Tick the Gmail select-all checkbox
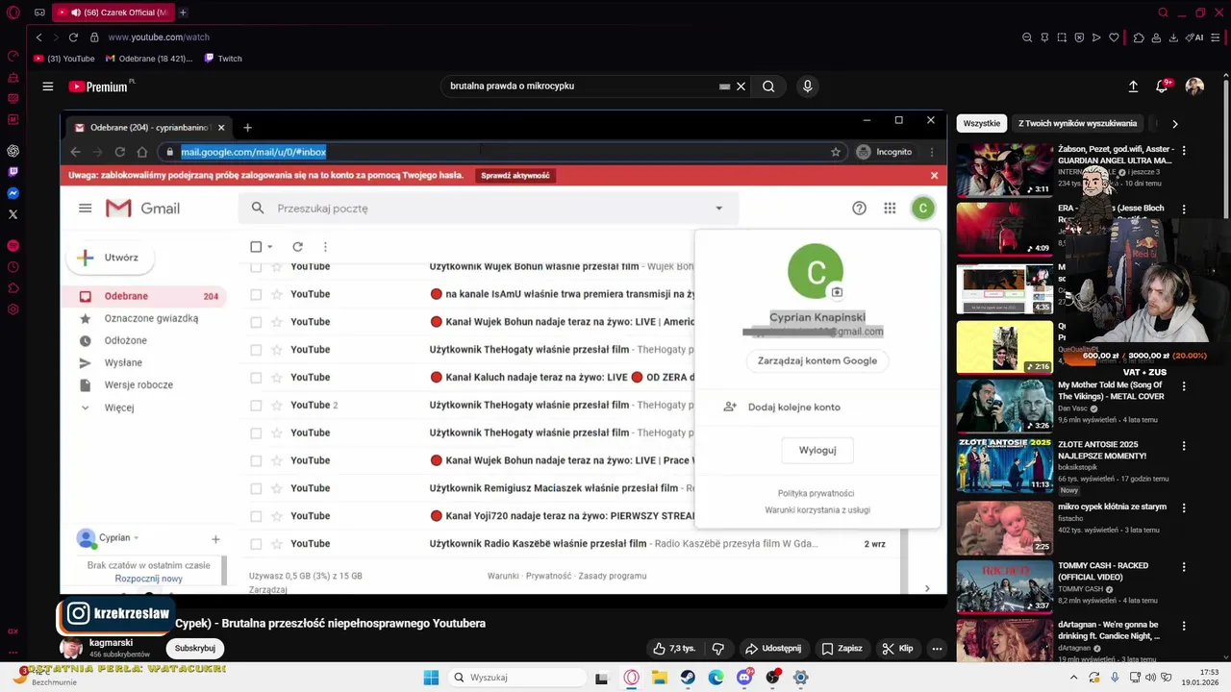Screen dimensions: 1231x692 (256, 247)
